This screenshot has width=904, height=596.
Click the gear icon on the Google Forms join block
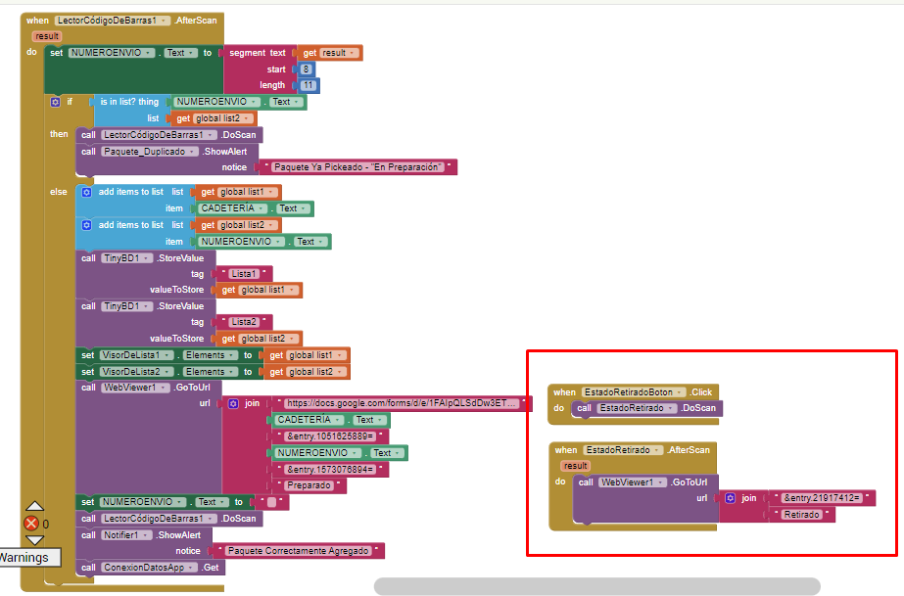(x=233, y=403)
